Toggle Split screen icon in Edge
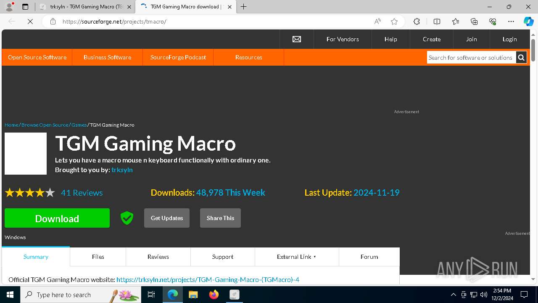The height and width of the screenshot is (303, 538). pyautogui.click(x=437, y=21)
